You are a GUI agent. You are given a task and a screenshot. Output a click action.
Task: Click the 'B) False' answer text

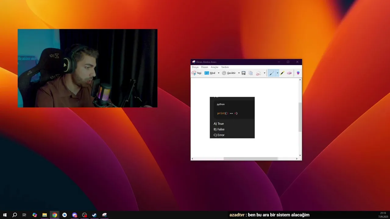(219, 129)
